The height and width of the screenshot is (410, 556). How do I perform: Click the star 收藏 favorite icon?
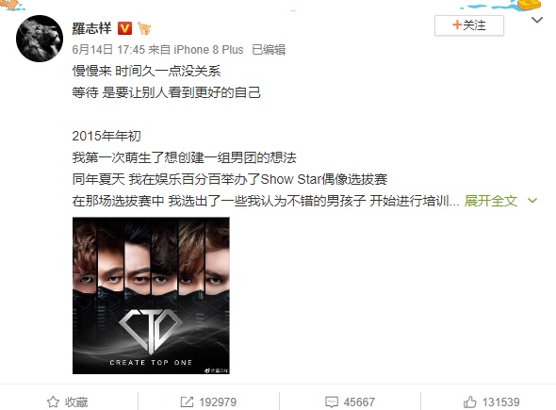coord(53,402)
